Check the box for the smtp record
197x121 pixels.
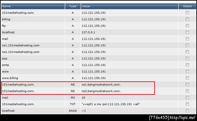tap(187, 65)
